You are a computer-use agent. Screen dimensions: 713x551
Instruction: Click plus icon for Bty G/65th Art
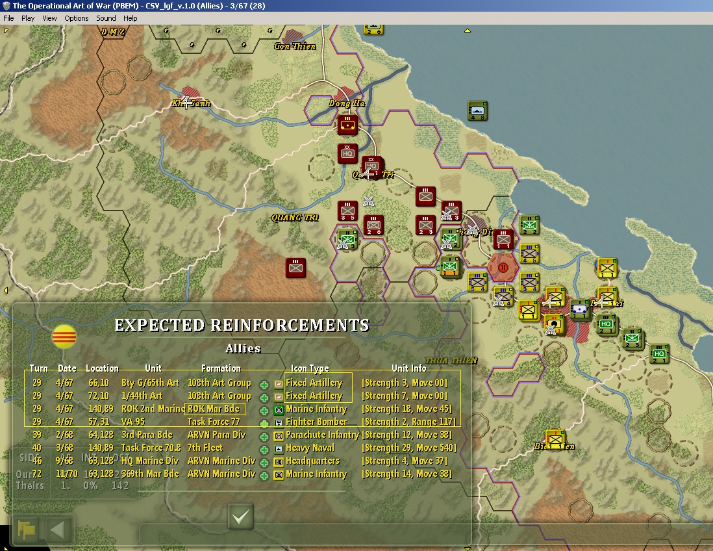click(264, 385)
